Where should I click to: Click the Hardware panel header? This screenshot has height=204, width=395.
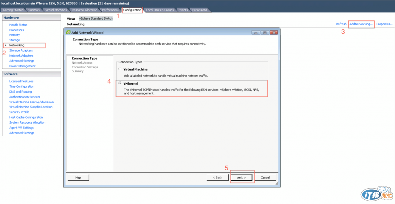32,18
